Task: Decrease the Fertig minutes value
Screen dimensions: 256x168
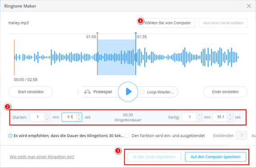Action: 199,119
